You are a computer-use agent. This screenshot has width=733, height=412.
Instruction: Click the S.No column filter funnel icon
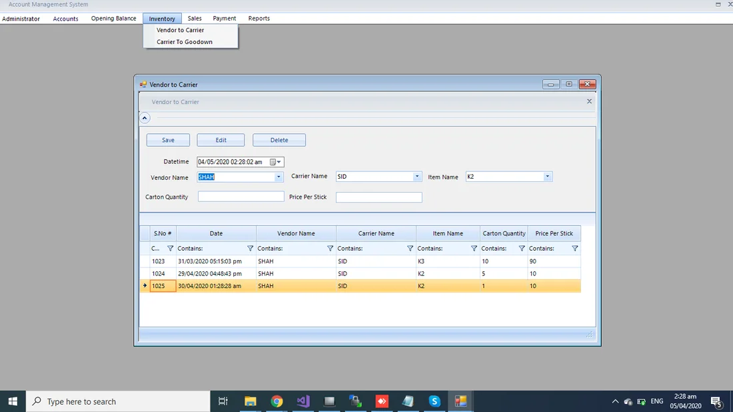coord(170,248)
